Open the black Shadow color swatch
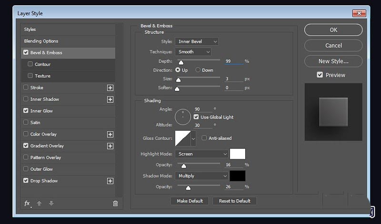This screenshot has height=224, width=381. coord(237,175)
